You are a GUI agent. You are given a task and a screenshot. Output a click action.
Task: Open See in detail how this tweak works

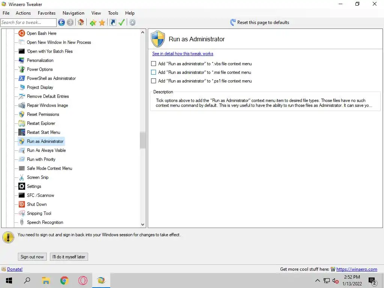pos(183,54)
